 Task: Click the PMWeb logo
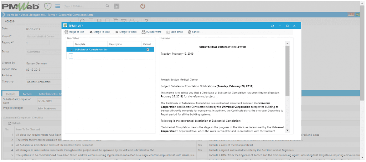20,6
